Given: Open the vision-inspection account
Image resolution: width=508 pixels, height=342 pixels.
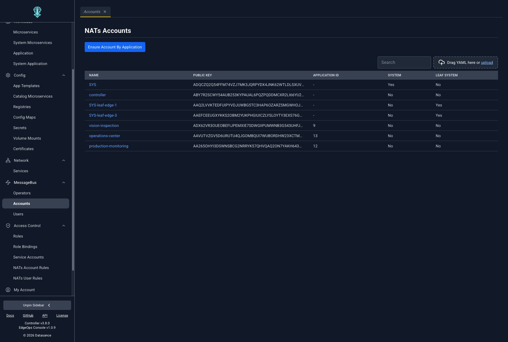Looking at the screenshot, I should pos(104,126).
